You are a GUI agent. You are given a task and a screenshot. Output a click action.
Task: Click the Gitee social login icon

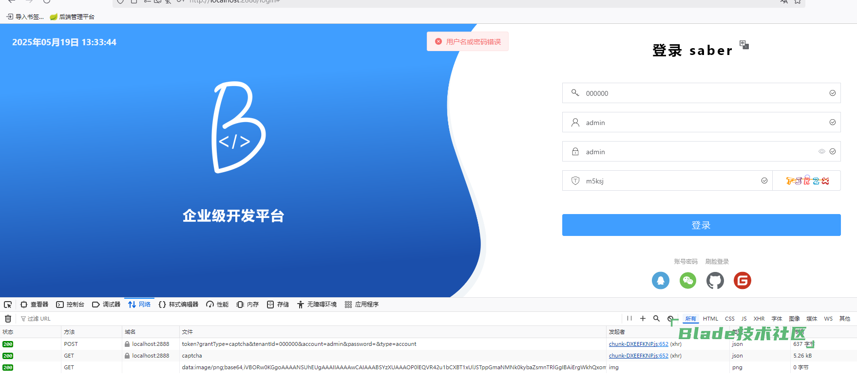[x=743, y=280]
